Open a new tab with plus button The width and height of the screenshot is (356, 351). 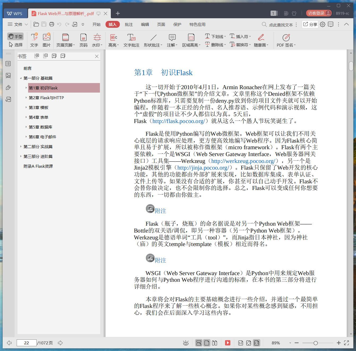118,13
